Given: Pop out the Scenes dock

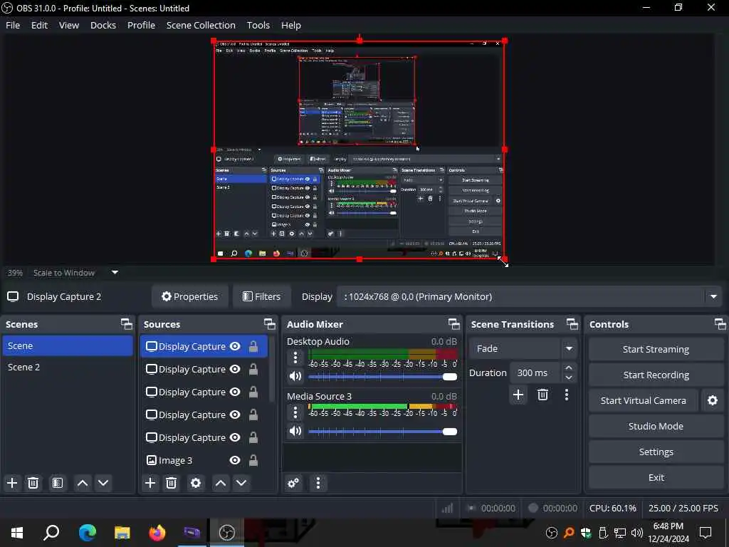Looking at the screenshot, I should [127, 324].
